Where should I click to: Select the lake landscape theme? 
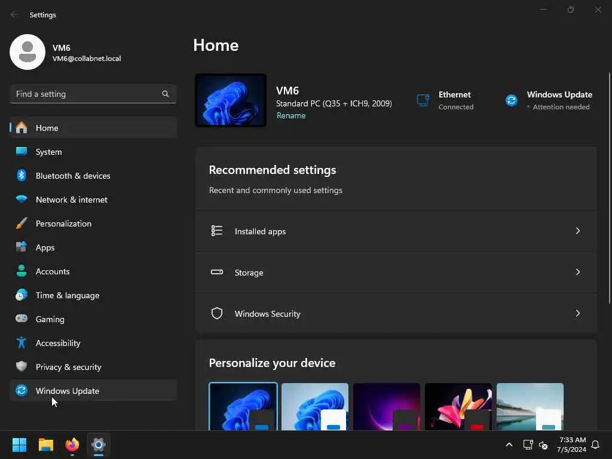[x=530, y=406]
